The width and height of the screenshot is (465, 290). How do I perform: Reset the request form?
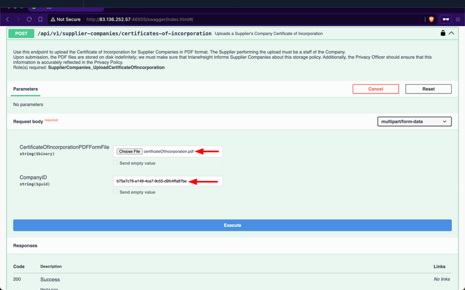click(x=428, y=89)
